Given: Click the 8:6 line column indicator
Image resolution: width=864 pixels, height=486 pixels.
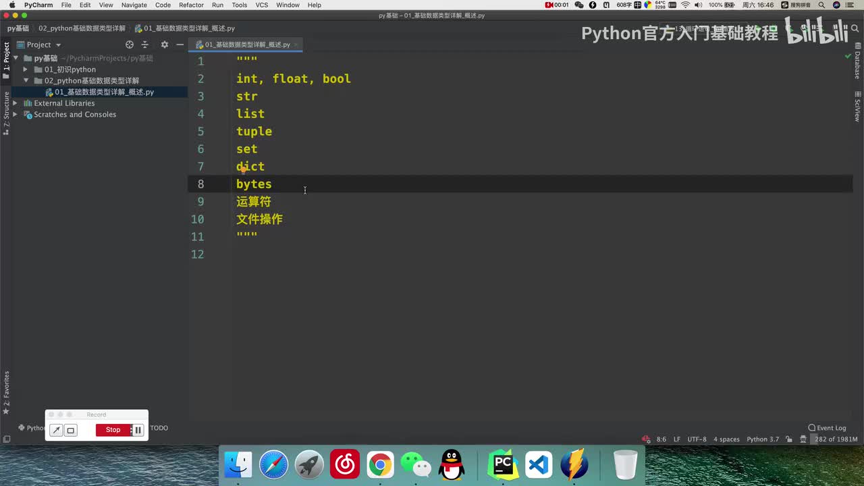Looking at the screenshot, I should tap(661, 439).
